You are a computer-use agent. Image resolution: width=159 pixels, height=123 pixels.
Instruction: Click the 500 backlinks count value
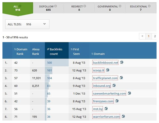click(50, 63)
